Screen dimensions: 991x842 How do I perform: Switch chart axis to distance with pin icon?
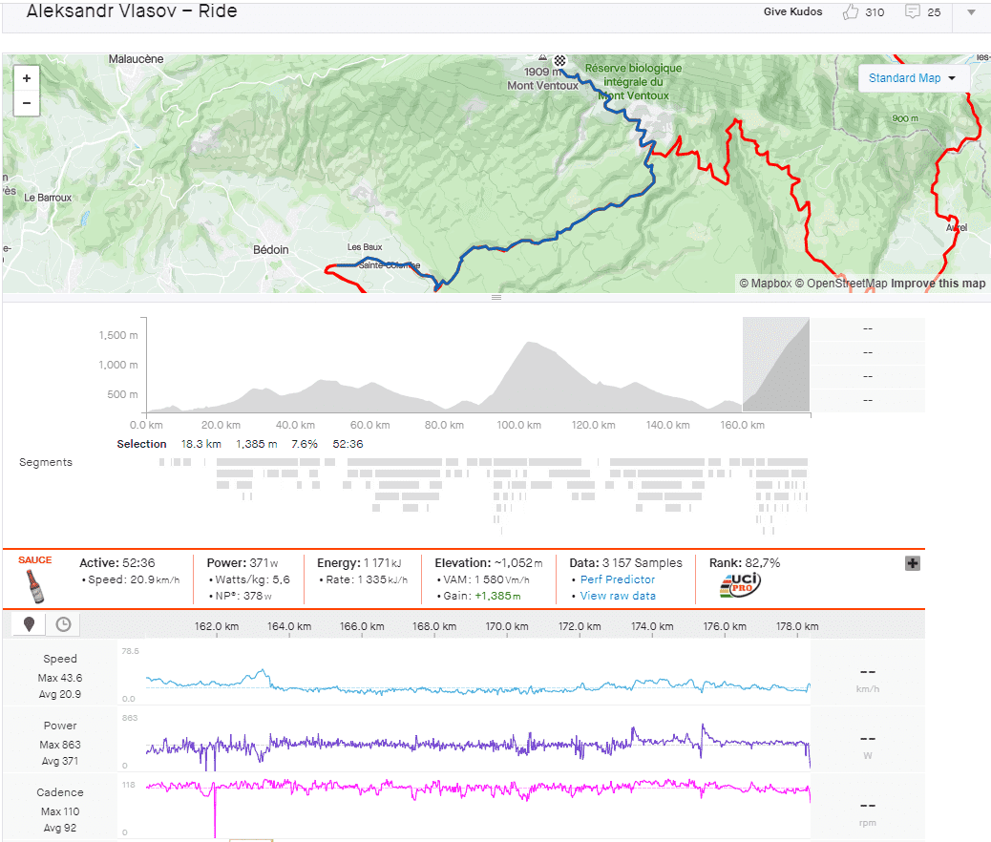tap(30, 624)
